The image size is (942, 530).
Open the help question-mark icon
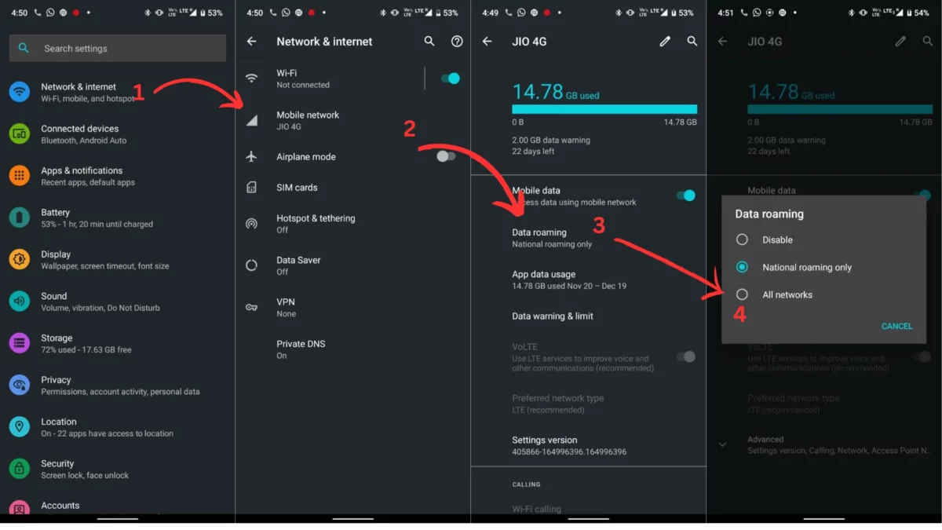[457, 42]
